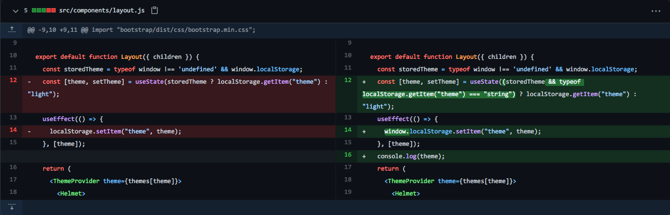The image size is (670, 215).
Task: Click the highlighted '&& typeof' added text
Action: tap(564, 82)
